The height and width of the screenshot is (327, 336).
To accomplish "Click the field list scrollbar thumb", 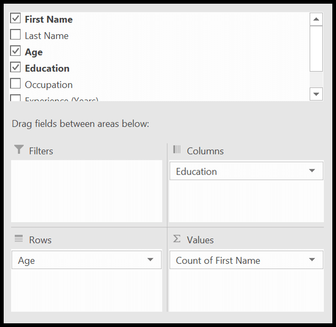I will coord(316,49).
